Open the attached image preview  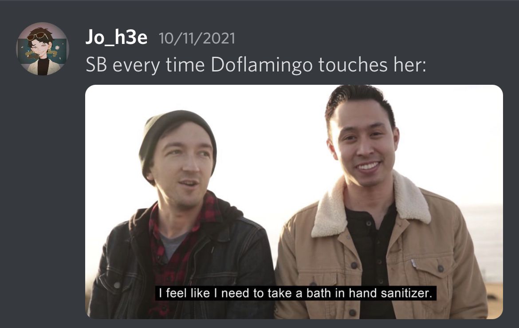294,202
